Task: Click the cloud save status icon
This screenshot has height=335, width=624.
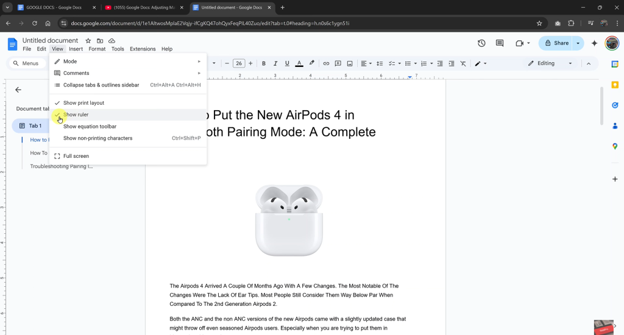Action: pyautogui.click(x=112, y=41)
